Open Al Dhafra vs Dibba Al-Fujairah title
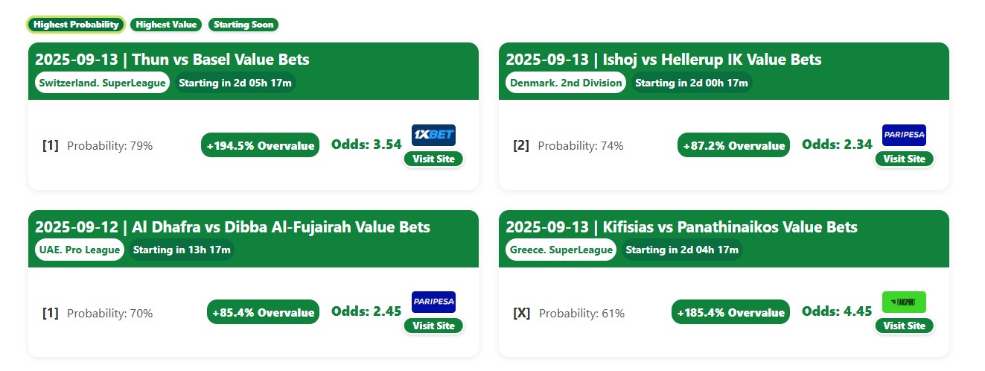 click(x=232, y=227)
